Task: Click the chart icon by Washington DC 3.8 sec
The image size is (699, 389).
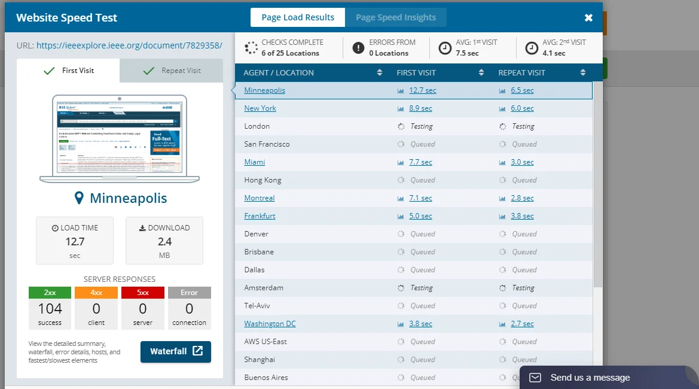Action: click(401, 324)
